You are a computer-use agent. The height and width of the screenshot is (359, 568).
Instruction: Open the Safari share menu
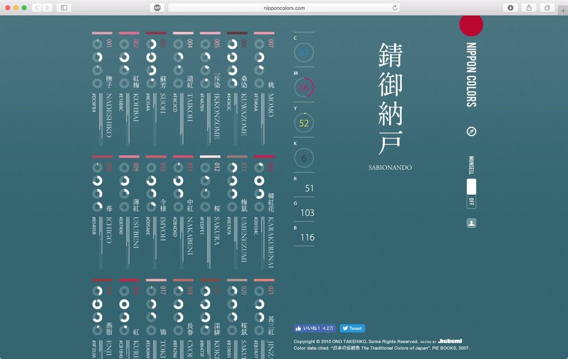(529, 8)
